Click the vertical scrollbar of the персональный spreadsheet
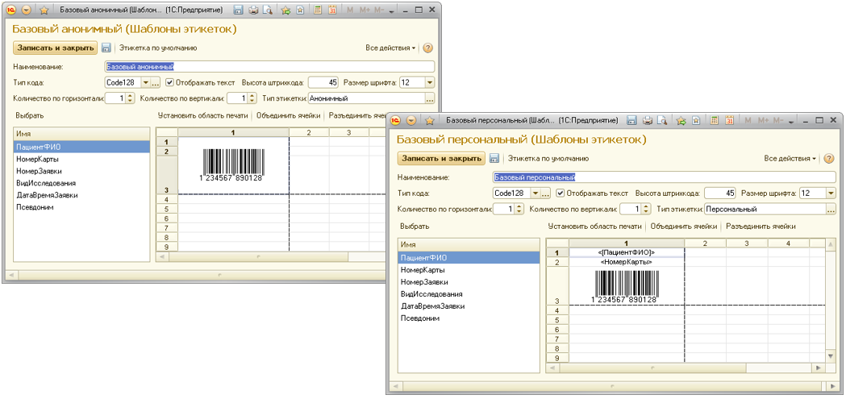This screenshot has height=399, width=846. [831, 301]
